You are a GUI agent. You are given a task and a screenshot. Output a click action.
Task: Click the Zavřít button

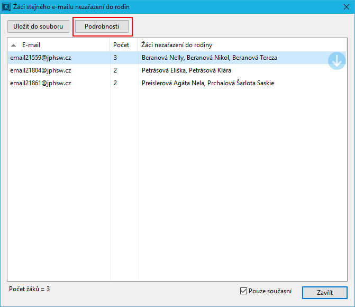click(x=324, y=293)
